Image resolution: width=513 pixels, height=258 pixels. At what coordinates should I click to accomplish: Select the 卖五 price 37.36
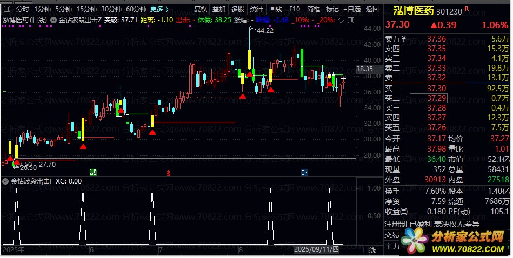pyautogui.click(x=436, y=39)
